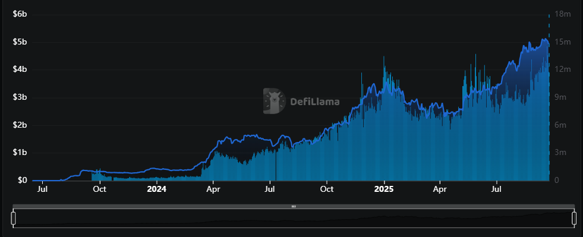
Task: Click the Oct label before 2024
Action: click(x=100, y=189)
